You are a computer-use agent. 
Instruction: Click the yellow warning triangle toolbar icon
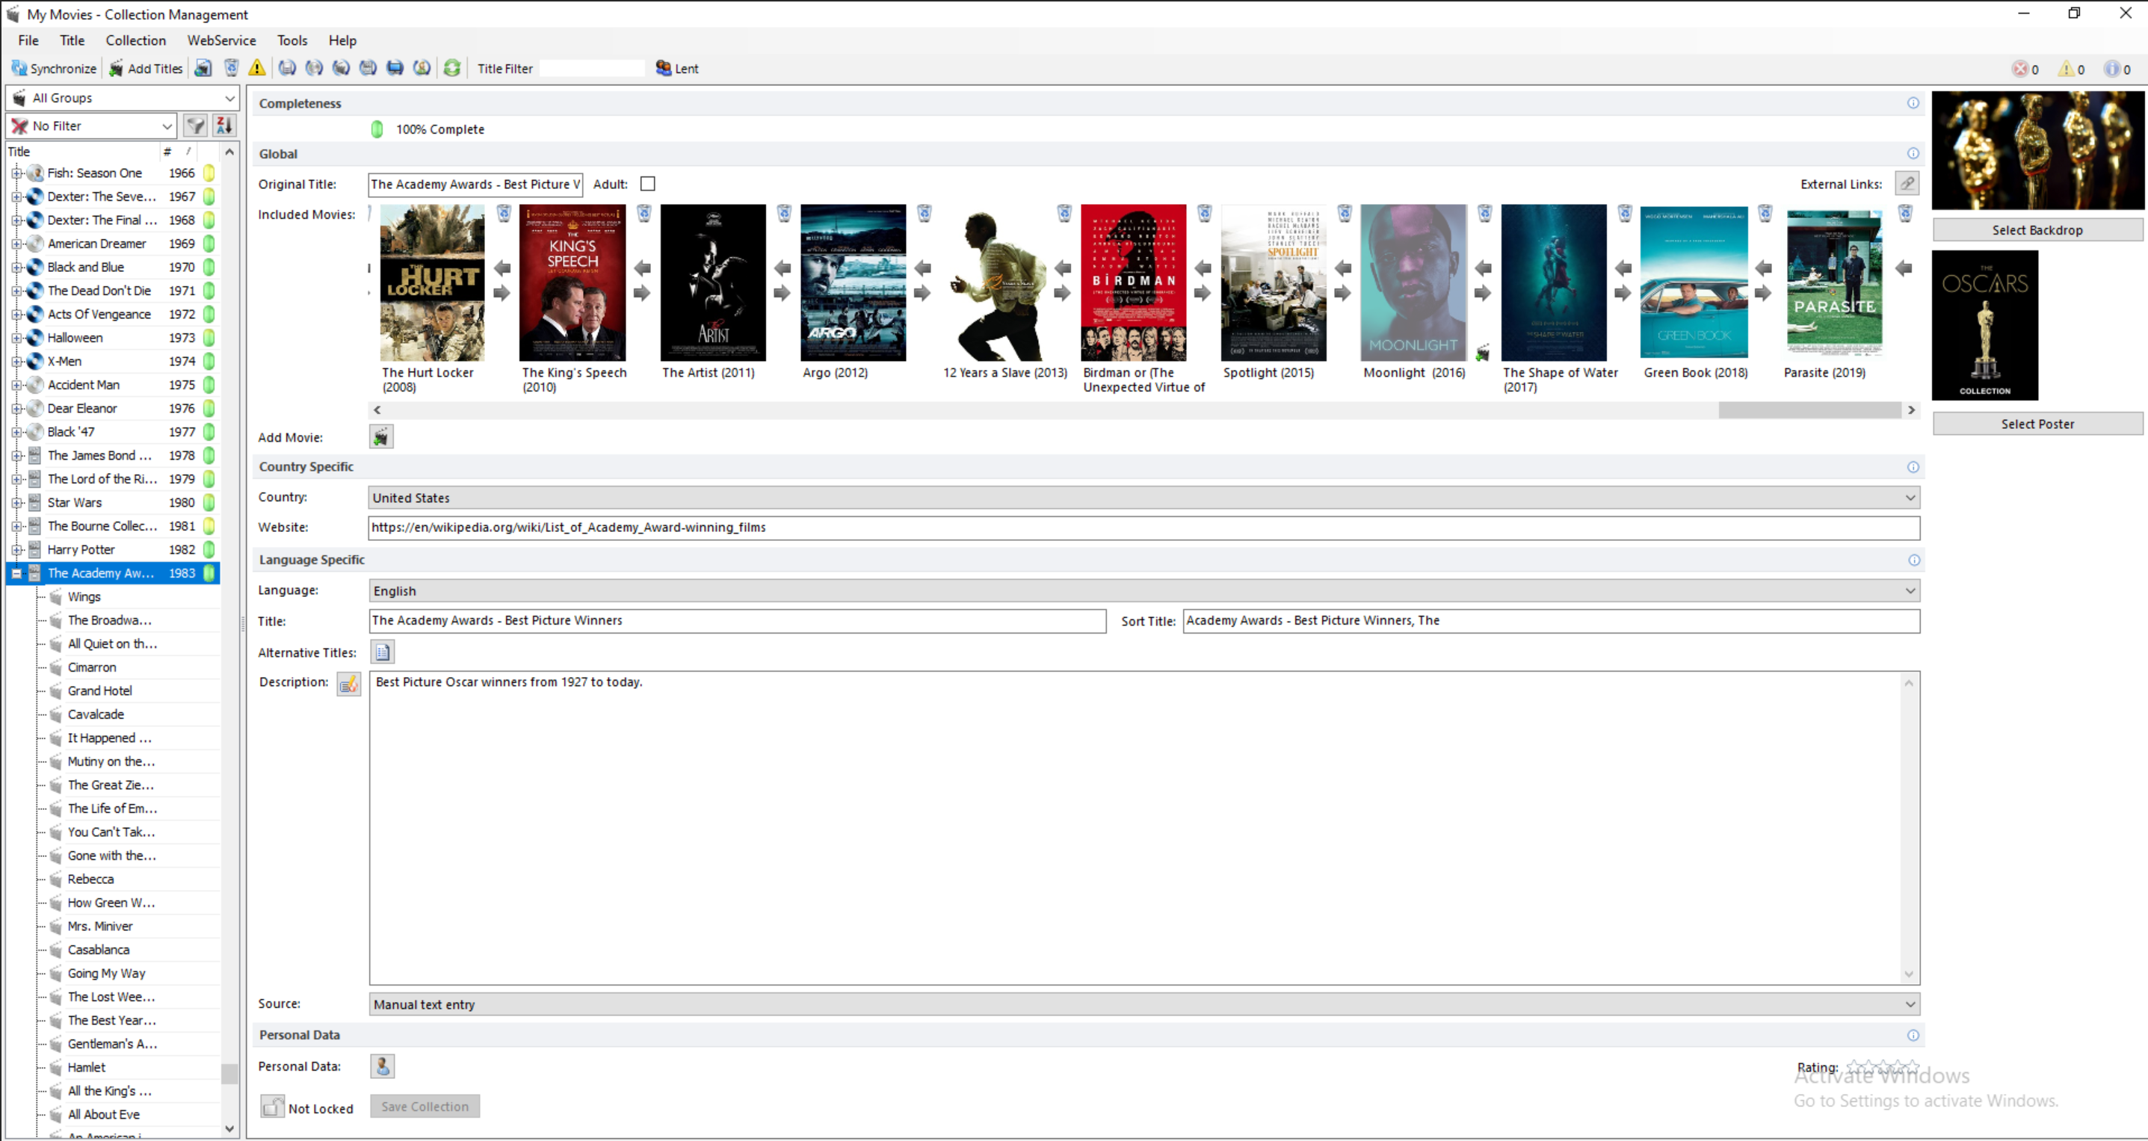(257, 68)
